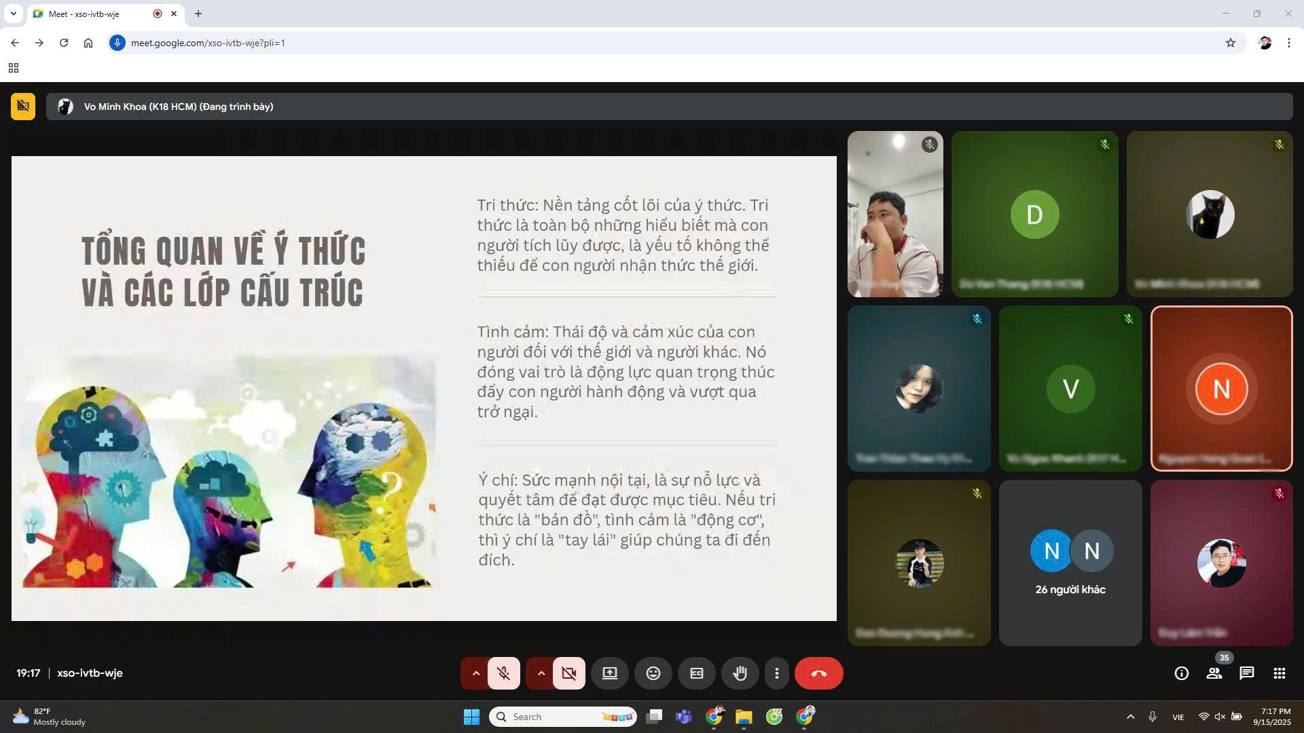
Task: Open the 26 người khác tile
Action: coord(1070,563)
